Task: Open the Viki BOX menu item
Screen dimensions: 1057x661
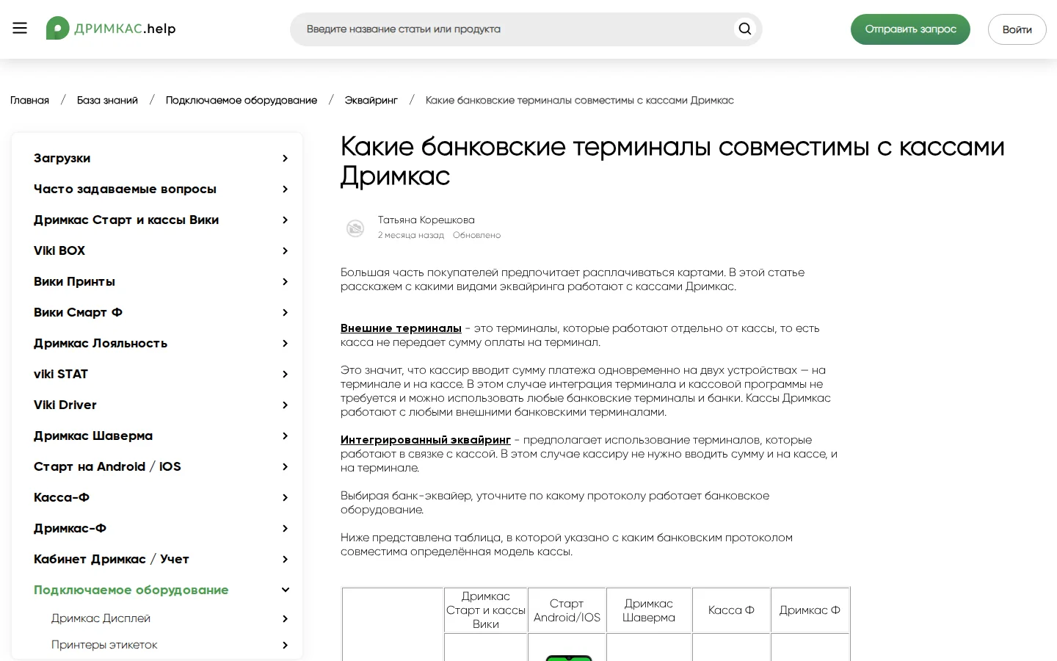Action: [x=59, y=250]
